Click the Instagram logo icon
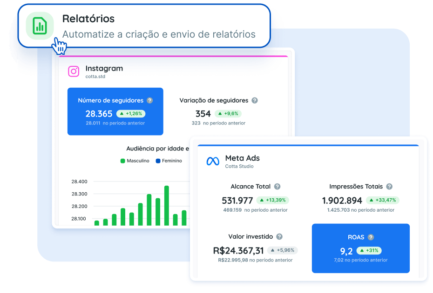 click(74, 72)
